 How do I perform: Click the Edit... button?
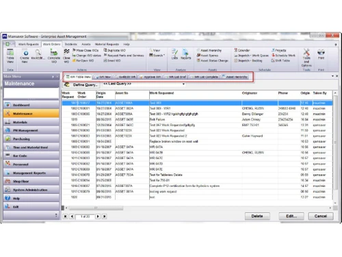[x=291, y=216]
